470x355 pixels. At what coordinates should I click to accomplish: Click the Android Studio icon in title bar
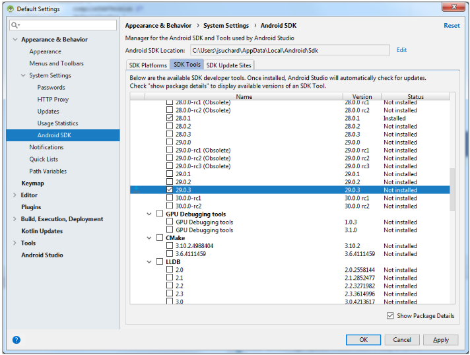[9, 9]
